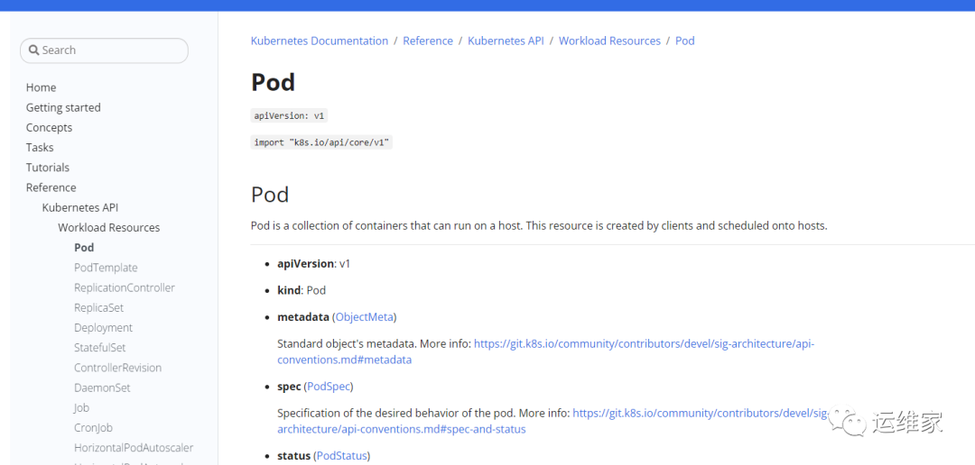Viewport: 975px width, 465px height.
Task: Open DaemonSet in the sidebar
Action: click(x=102, y=387)
